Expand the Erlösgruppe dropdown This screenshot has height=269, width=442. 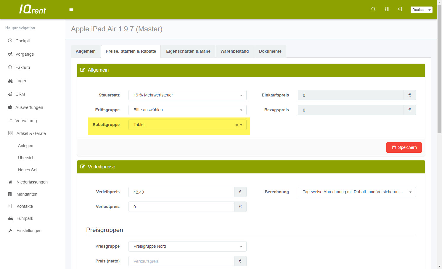[187, 110]
